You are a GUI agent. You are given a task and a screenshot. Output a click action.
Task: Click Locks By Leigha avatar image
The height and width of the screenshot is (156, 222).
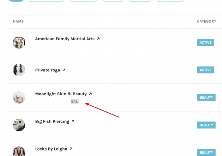[19, 151]
